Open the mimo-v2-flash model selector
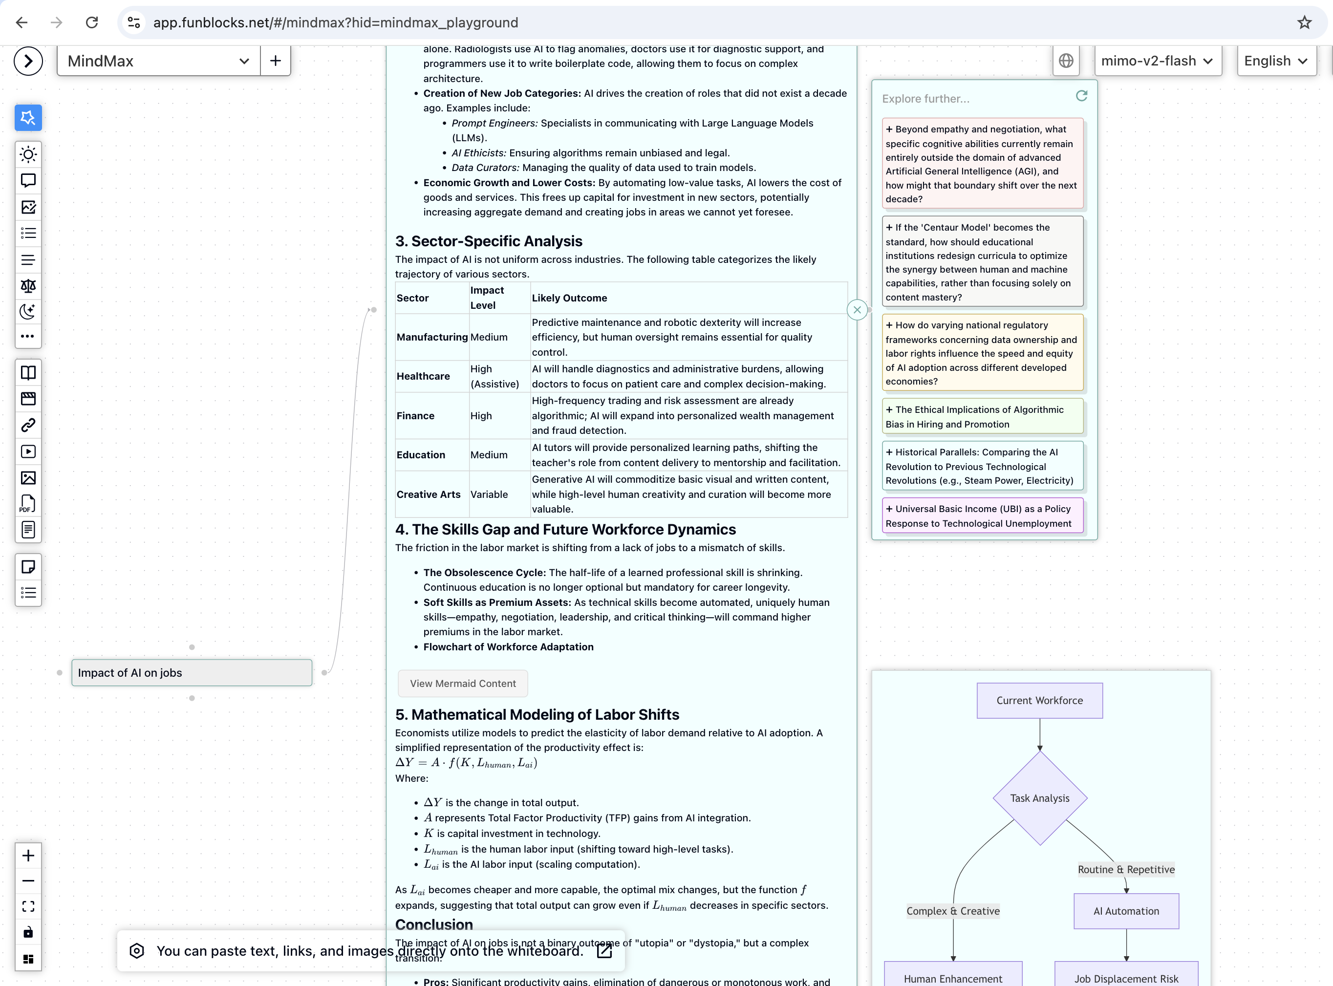This screenshot has height=986, width=1333. (x=1157, y=60)
